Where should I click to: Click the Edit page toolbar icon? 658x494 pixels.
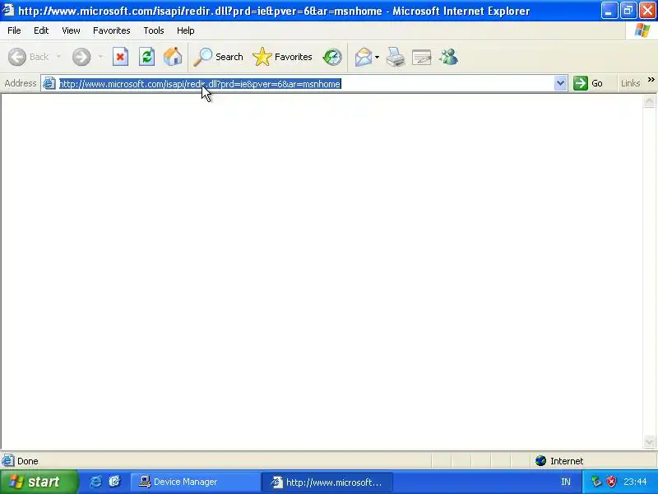click(x=422, y=57)
